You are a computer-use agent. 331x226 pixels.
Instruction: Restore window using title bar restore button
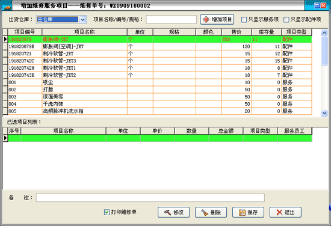coord(317,5)
